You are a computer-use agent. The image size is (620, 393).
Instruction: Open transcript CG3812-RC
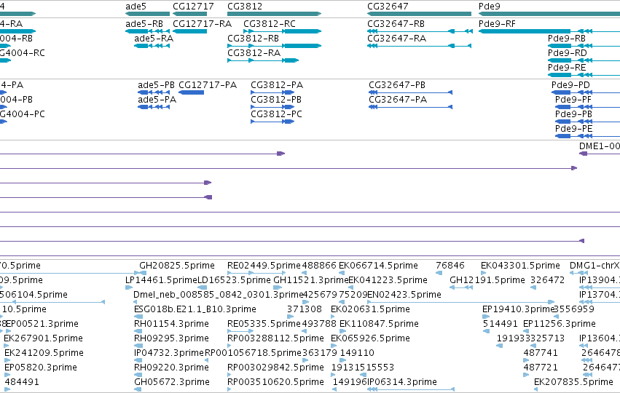(270, 24)
